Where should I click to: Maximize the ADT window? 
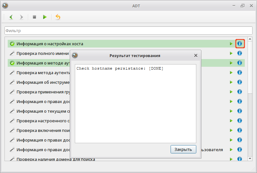pos(243,6)
